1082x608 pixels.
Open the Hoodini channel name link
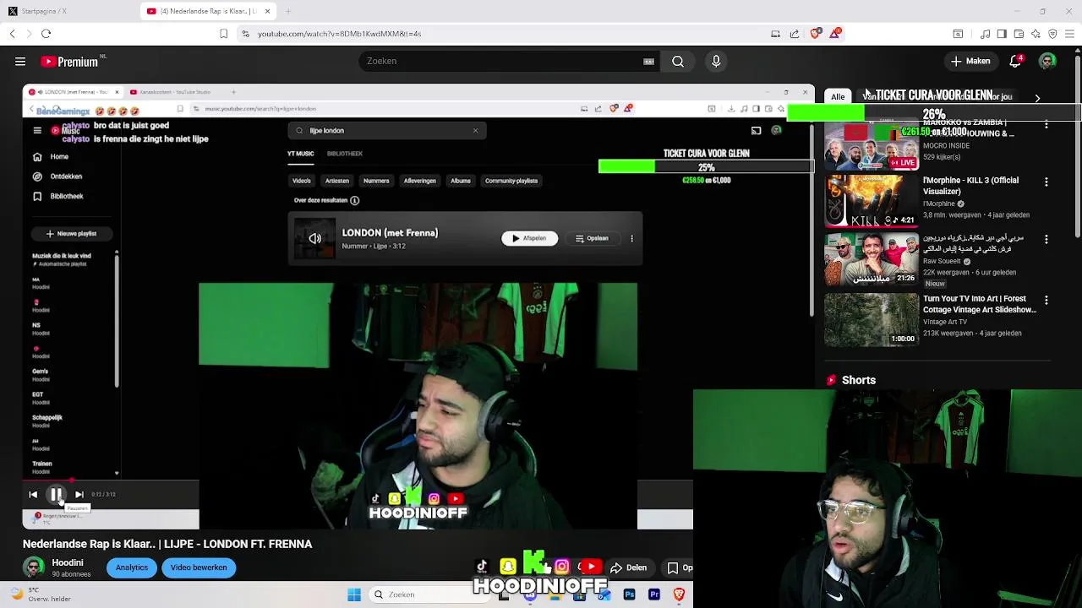(68, 562)
